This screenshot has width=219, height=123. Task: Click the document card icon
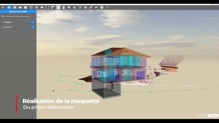64,8
